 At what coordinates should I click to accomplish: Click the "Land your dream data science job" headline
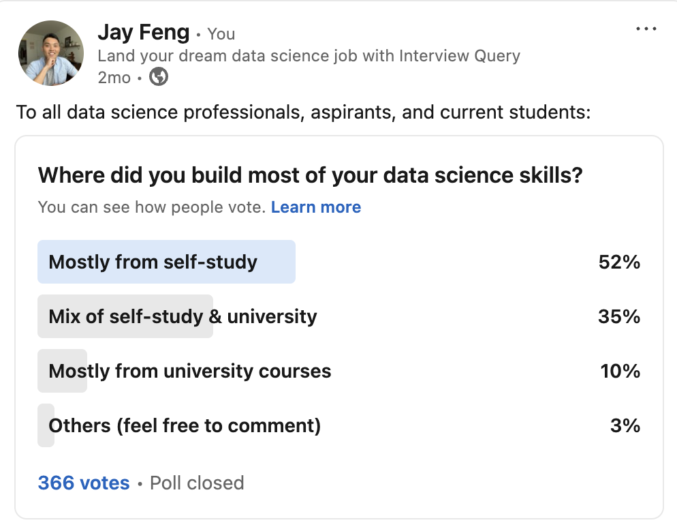tap(309, 55)
